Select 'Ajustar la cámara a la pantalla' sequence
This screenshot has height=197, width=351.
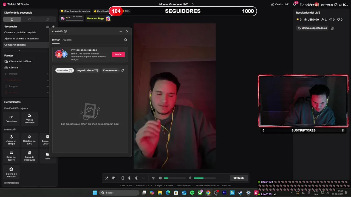tap(21, 39)
